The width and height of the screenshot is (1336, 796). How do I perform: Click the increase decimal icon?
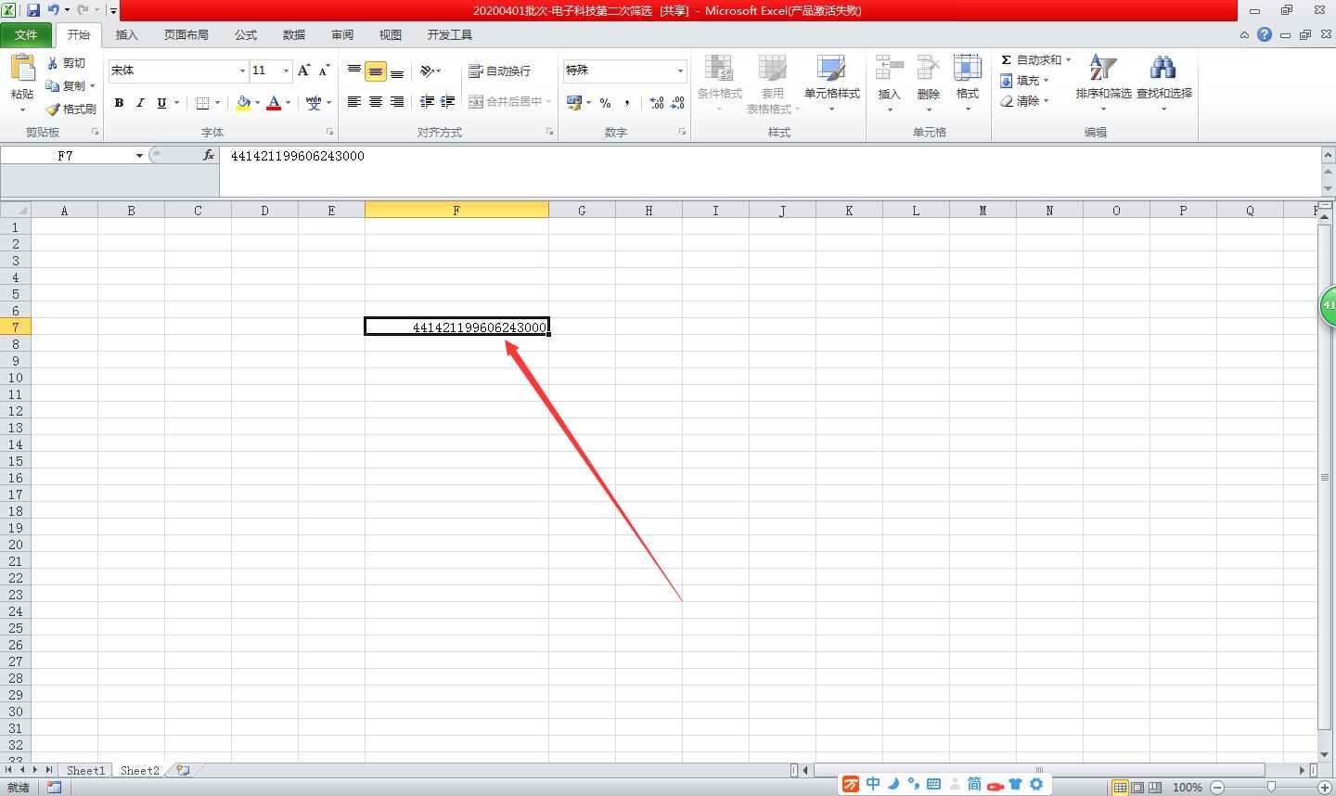(656, 103)
